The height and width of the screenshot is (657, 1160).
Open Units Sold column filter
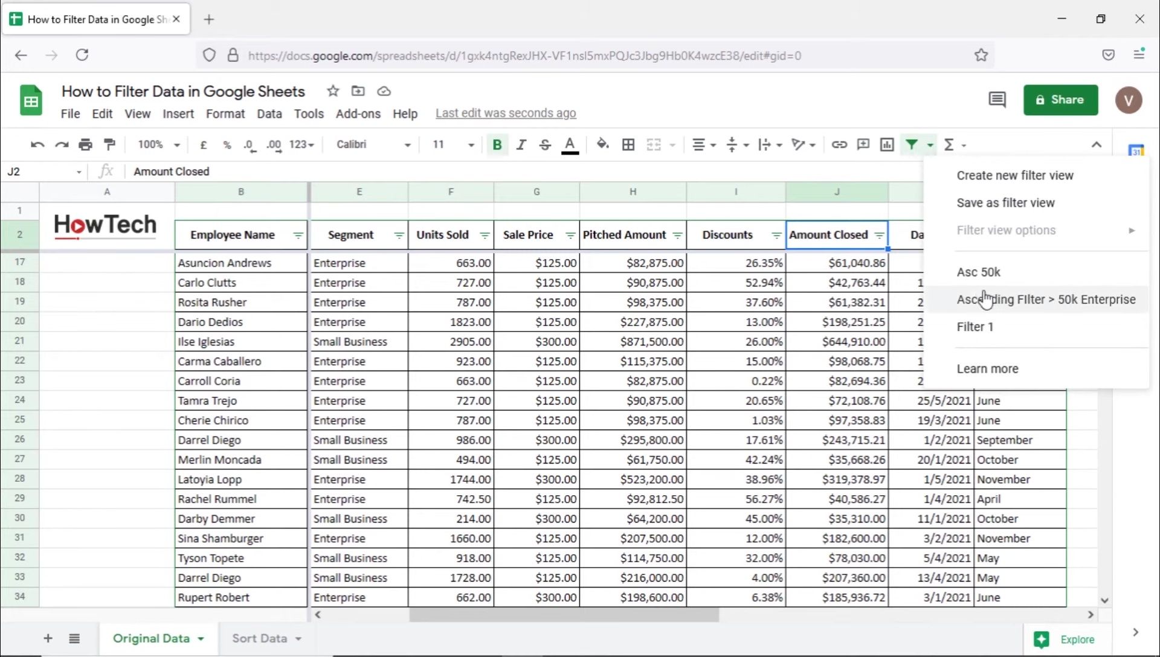click(485, 236)
